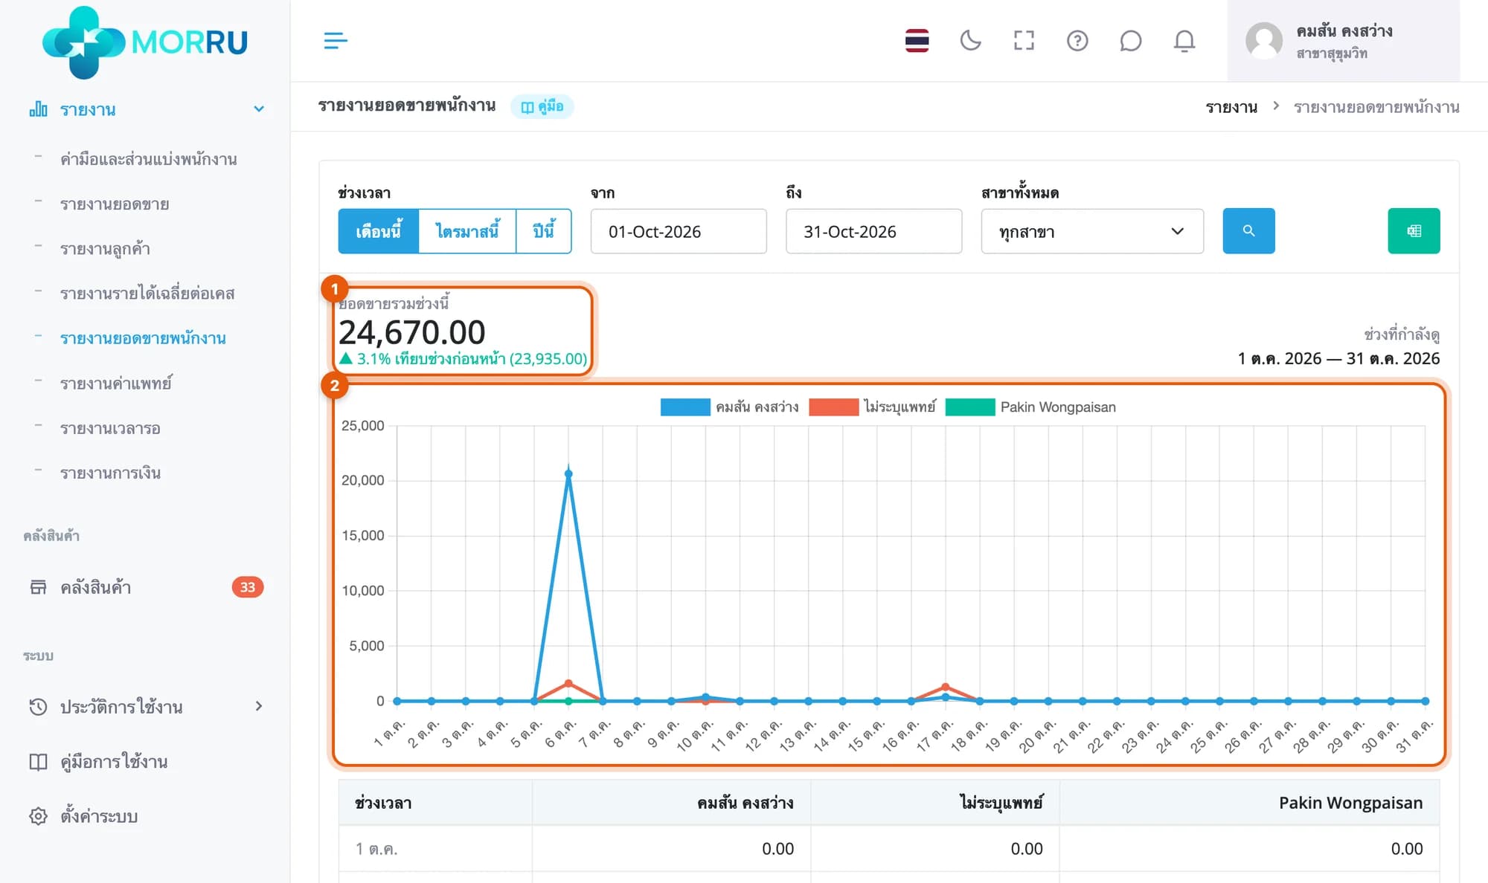Screen dimensions: 1488x883
Task: Click the blue search button
Action: (1248, 231)
